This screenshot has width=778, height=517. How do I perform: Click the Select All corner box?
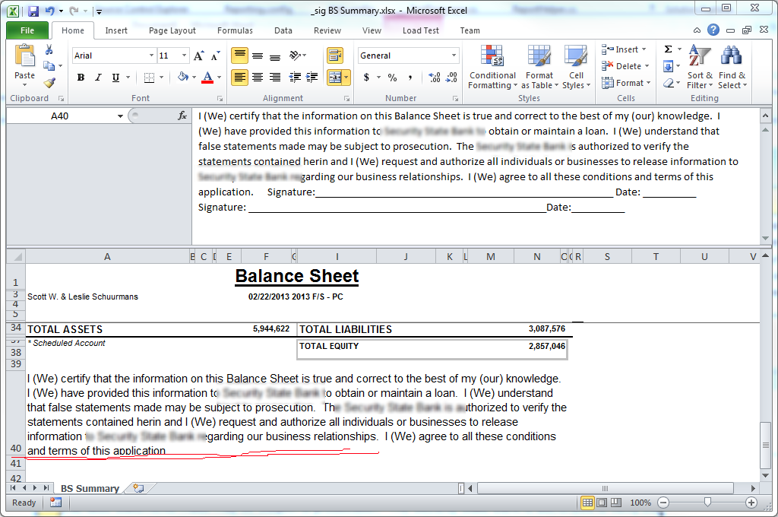point(16,257)
